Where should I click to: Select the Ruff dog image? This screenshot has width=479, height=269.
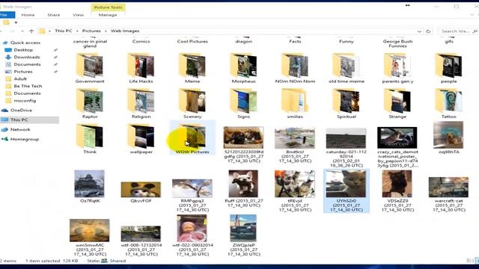(243, 184)
